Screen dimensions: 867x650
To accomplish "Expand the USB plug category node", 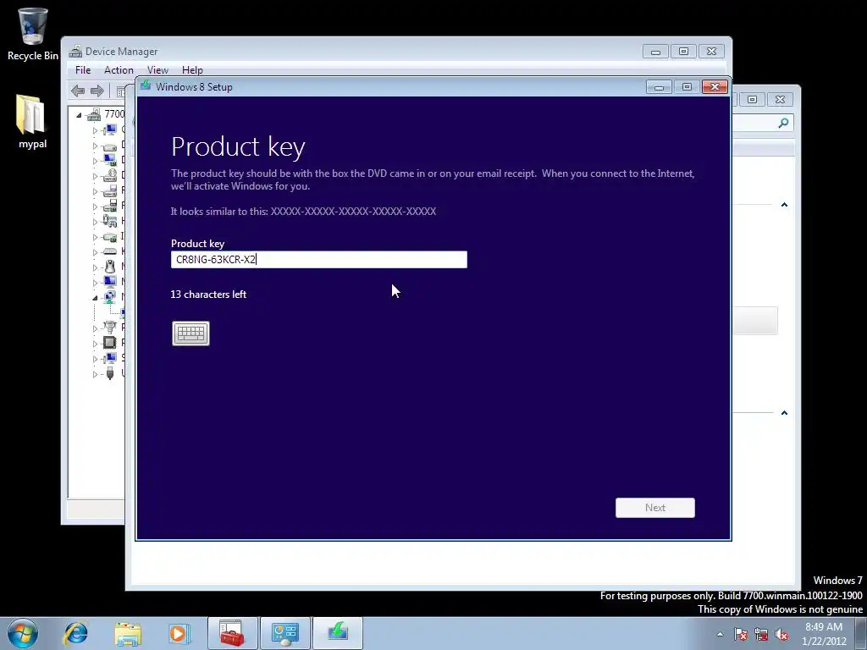I will pos(95,374).
